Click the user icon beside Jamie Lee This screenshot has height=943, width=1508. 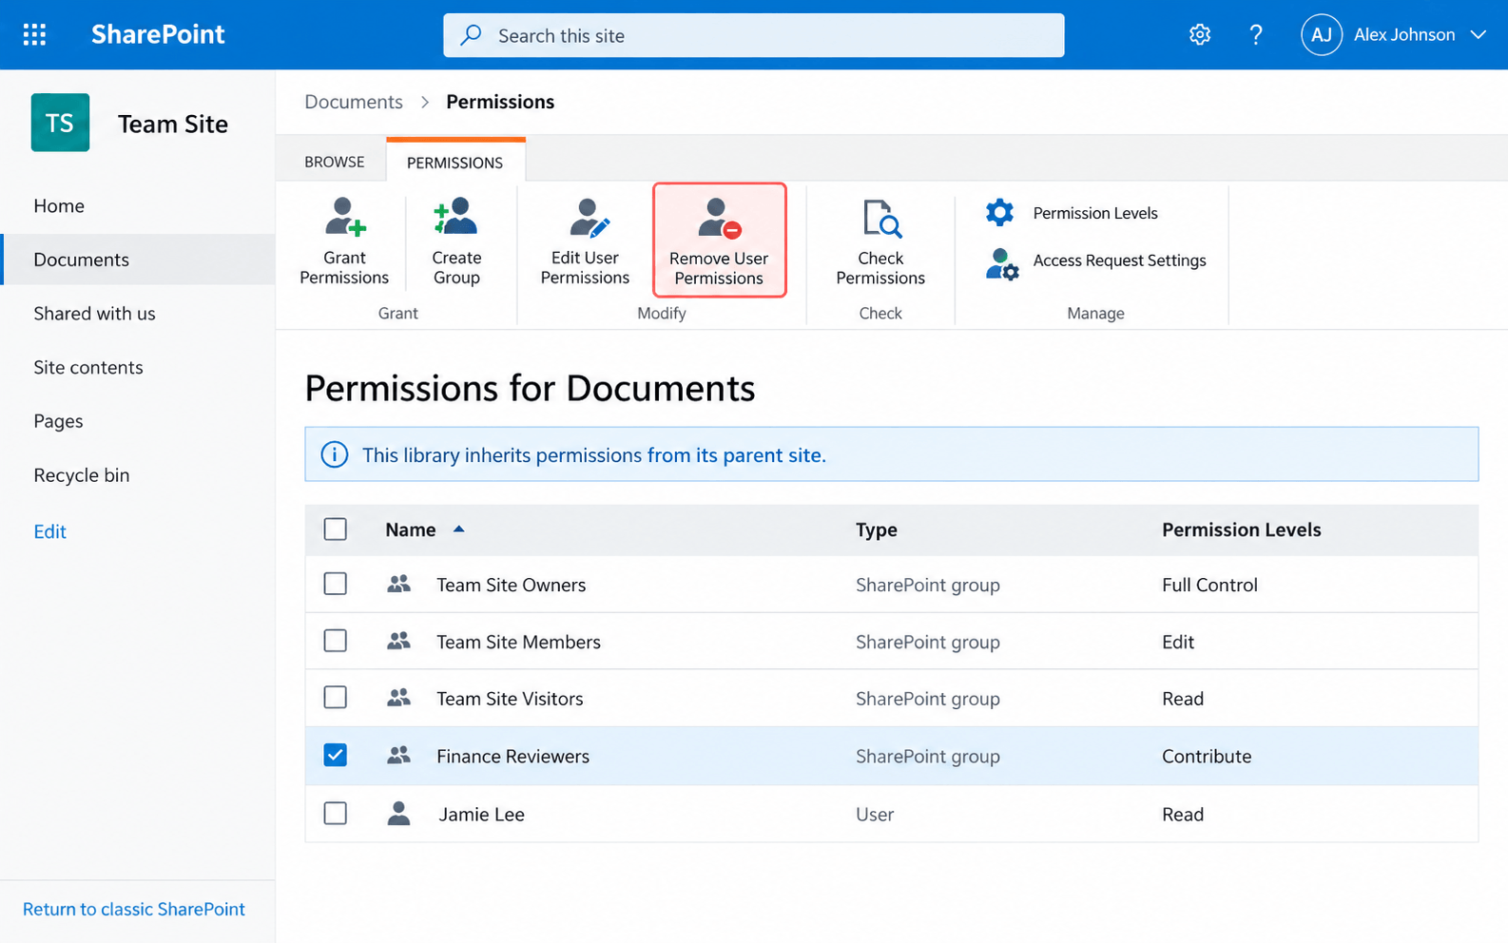[399, 814]
